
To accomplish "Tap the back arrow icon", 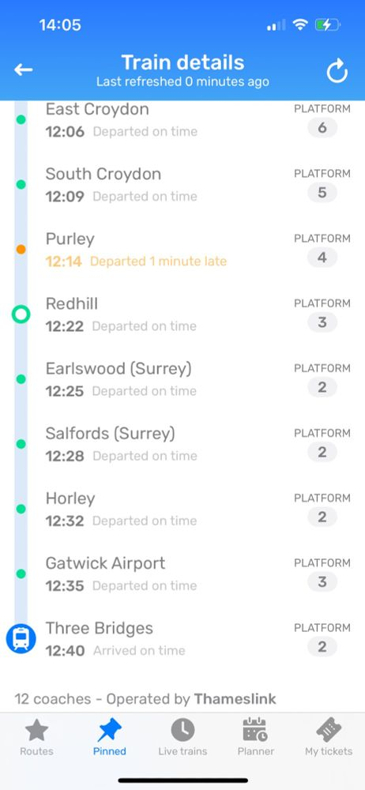I will point(23,70).
